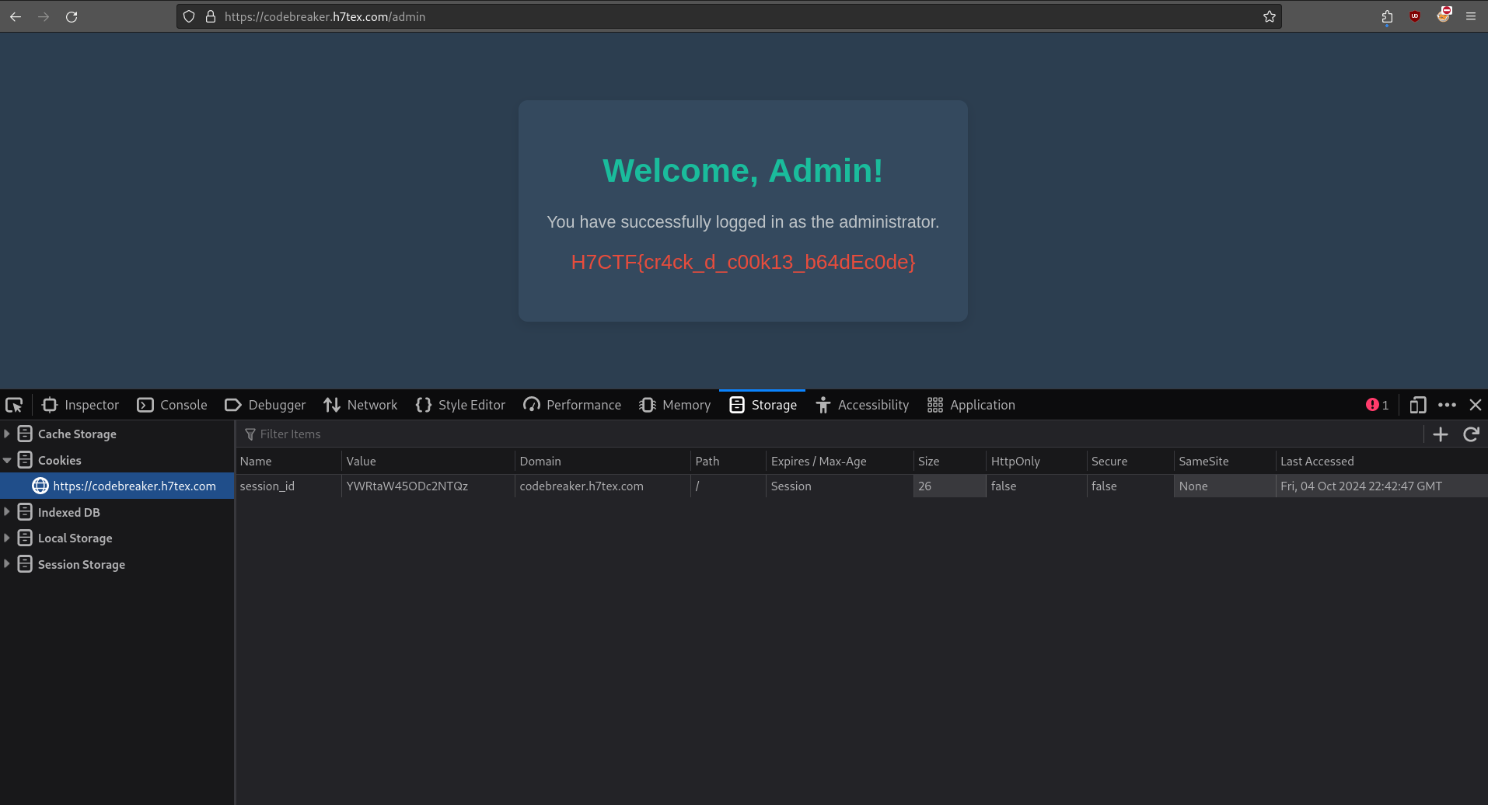Select the codebreaker.h7tex.com cookie origin
This screenshot has height=805, width=1488.
coord(134,486)
